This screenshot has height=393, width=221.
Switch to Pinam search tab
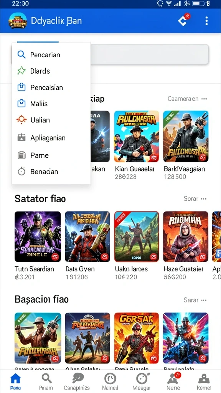pos(46,381)
